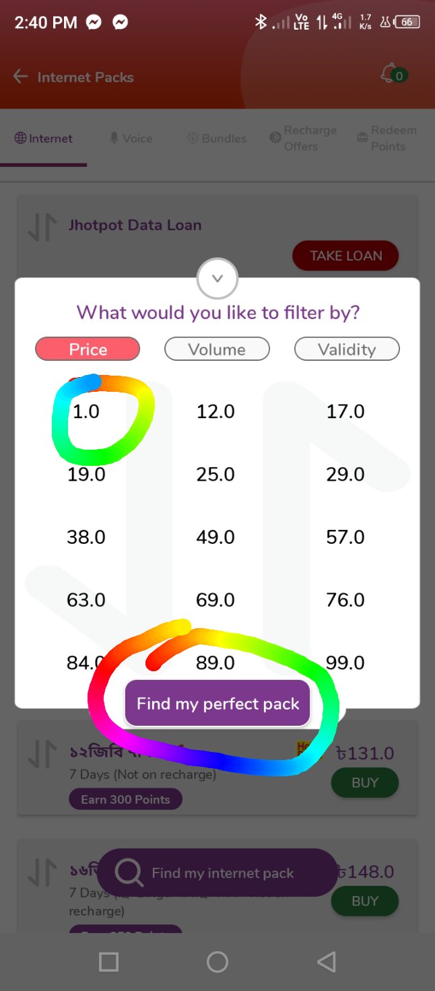Choose the 1.0 price value
Screen dimensions: 435x991
coord(86,411)
